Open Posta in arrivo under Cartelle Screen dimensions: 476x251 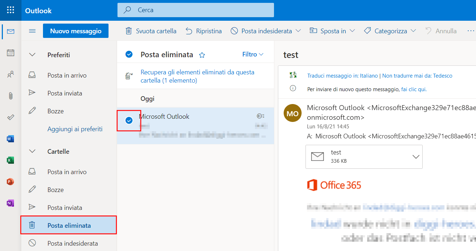(x=69, y=172)
